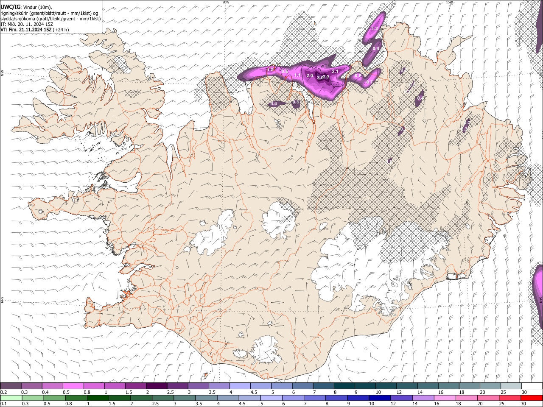Screen dimensions: 543x407
Task: Select the top-row swatch between 1 and 1.5
Action: click(x=115, y=386)
